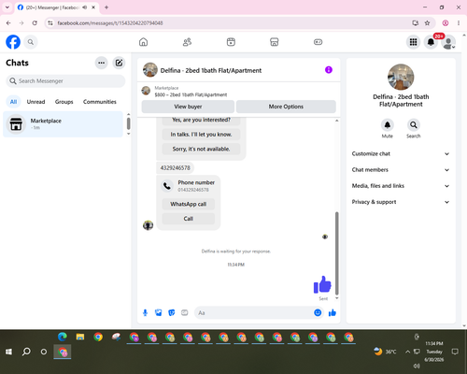
Task: Click the sent thumbs-up message
Action: coord(322,284)
